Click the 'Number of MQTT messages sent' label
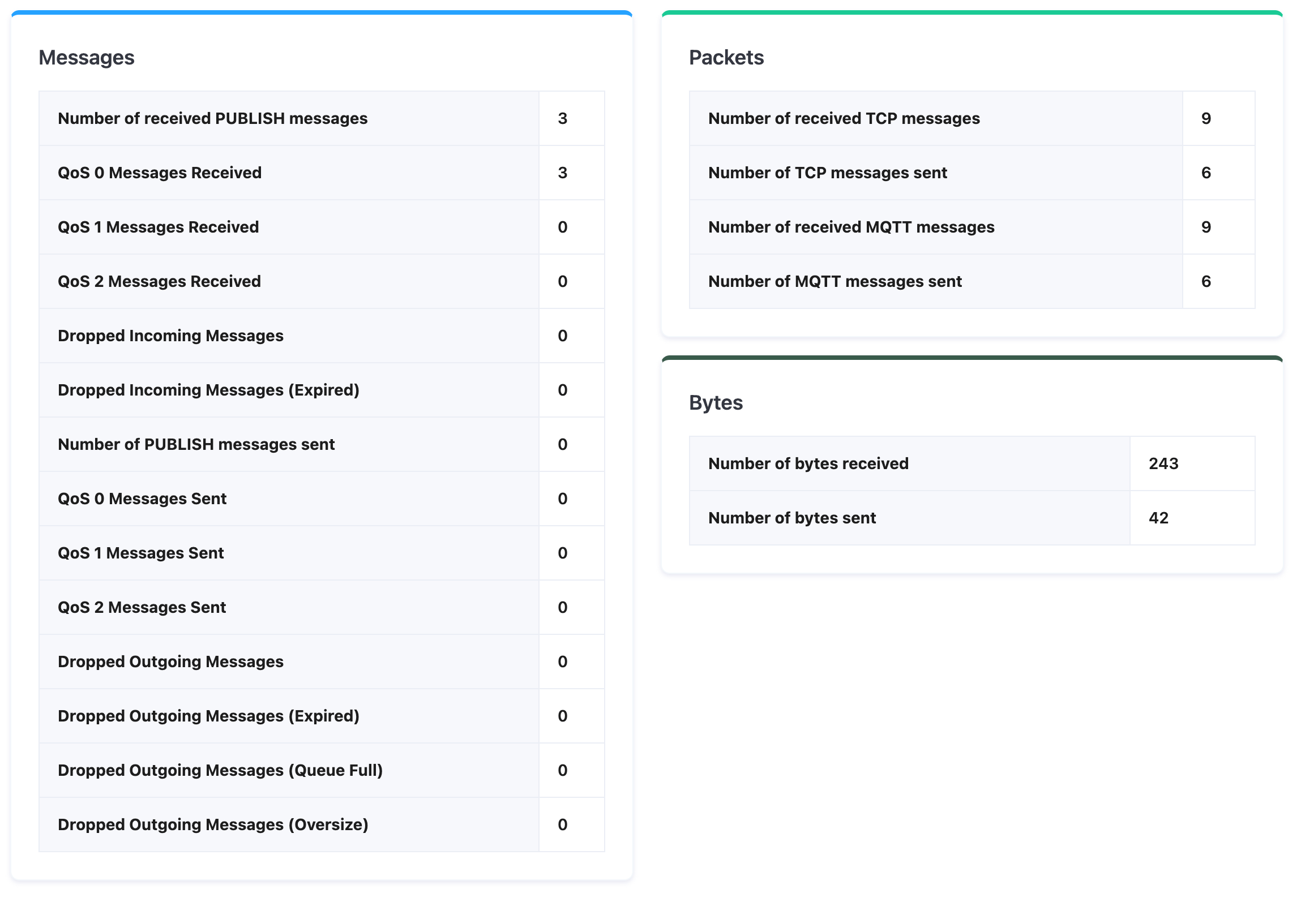Viewport: 1301px width, 902px height. (x=834, y=281)
